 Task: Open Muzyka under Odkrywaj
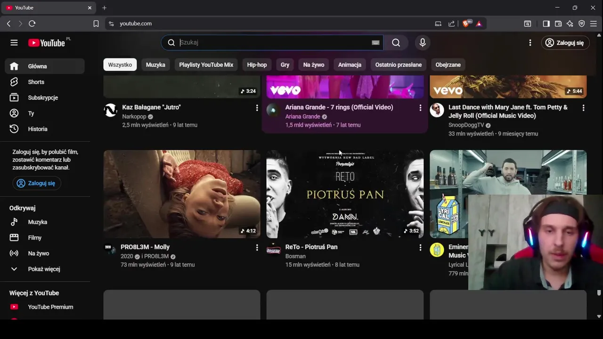point(45,222)
